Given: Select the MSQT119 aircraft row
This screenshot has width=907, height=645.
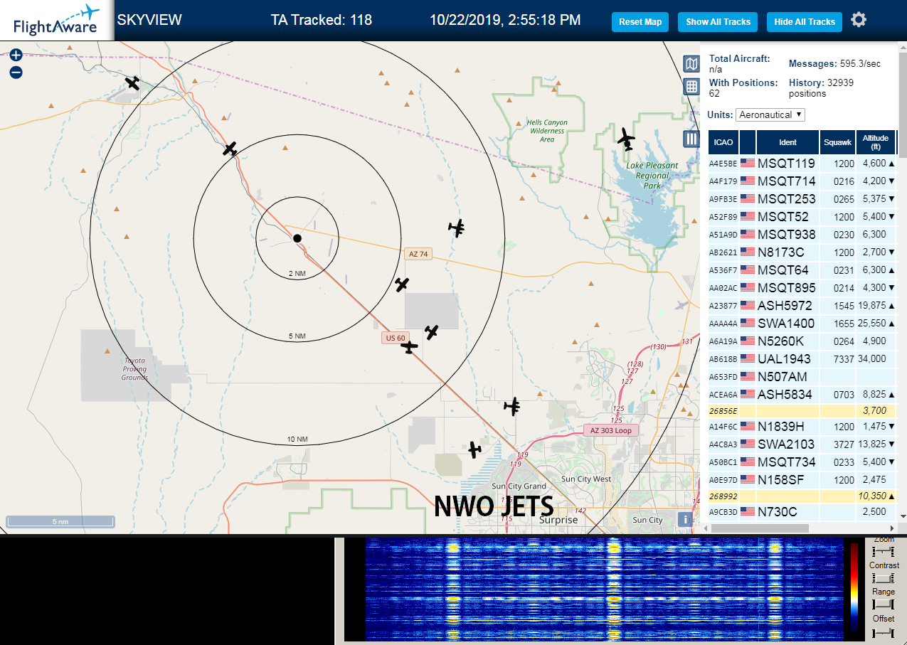Looking at the screenshot, I should (x=802, y=164).
